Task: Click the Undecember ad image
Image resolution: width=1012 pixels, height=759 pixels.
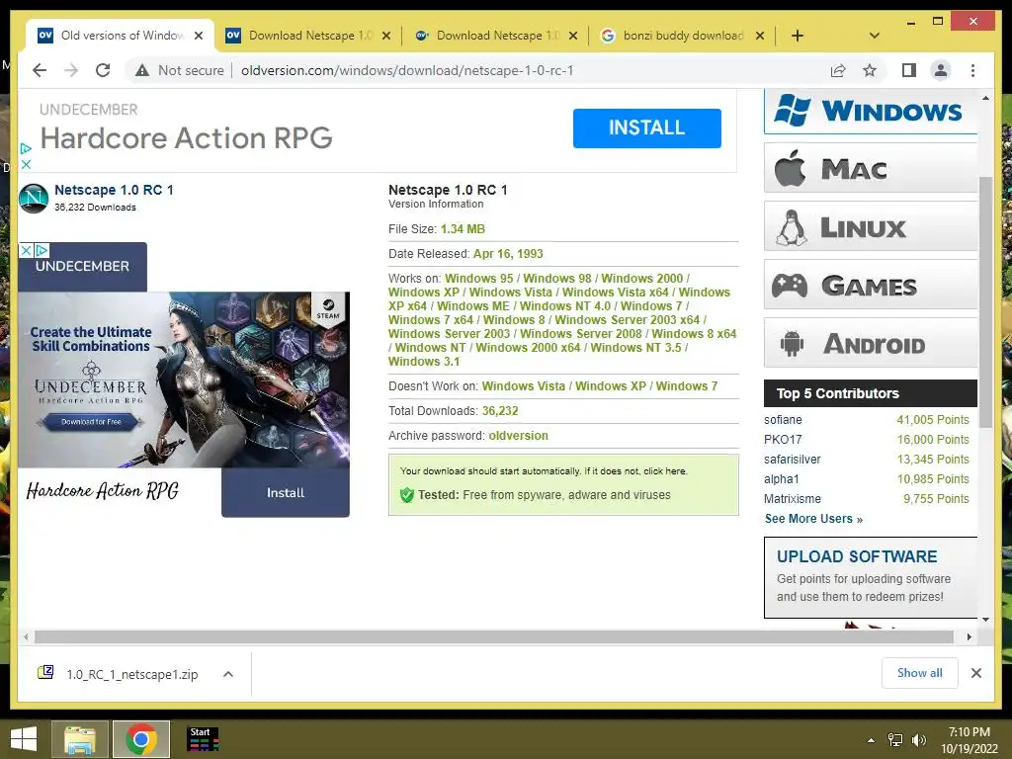Action: coord(184,379)
